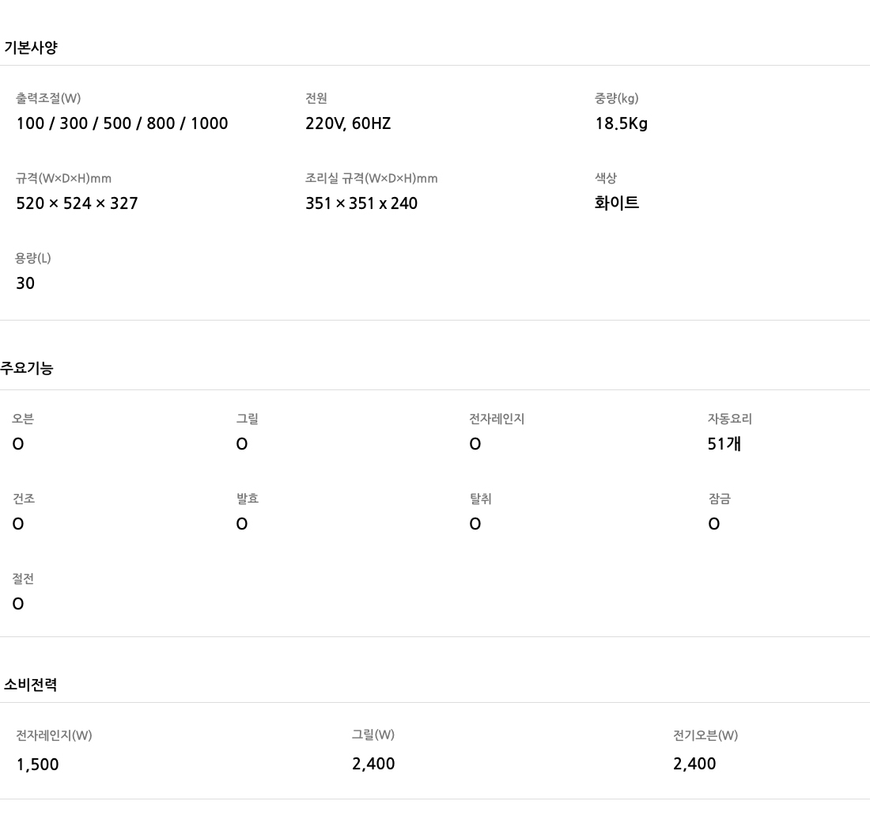Viewport: 870px width, 839px height.
Task: Click the 1,500 microwave wattage value
Action: point(37,765)
